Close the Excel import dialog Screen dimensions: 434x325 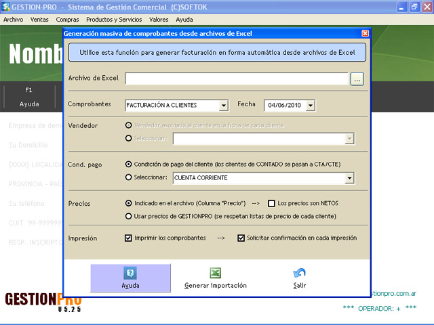[x=365, y=33]
